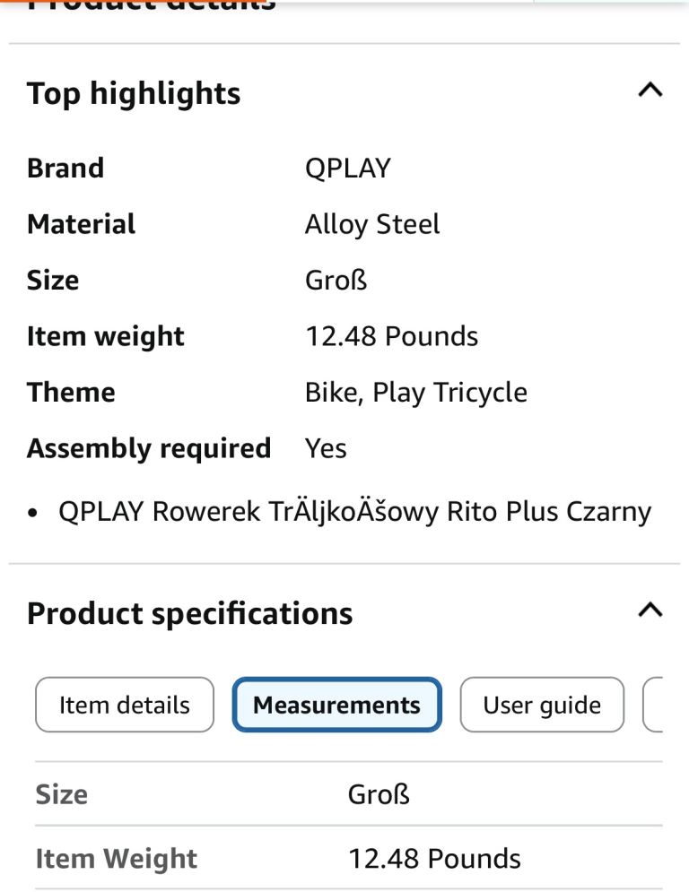Select the Measurements tab
This screenshot has width=689, height=892.
tap(336, 705)
